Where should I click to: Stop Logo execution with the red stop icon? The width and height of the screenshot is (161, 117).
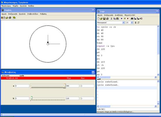128,19
